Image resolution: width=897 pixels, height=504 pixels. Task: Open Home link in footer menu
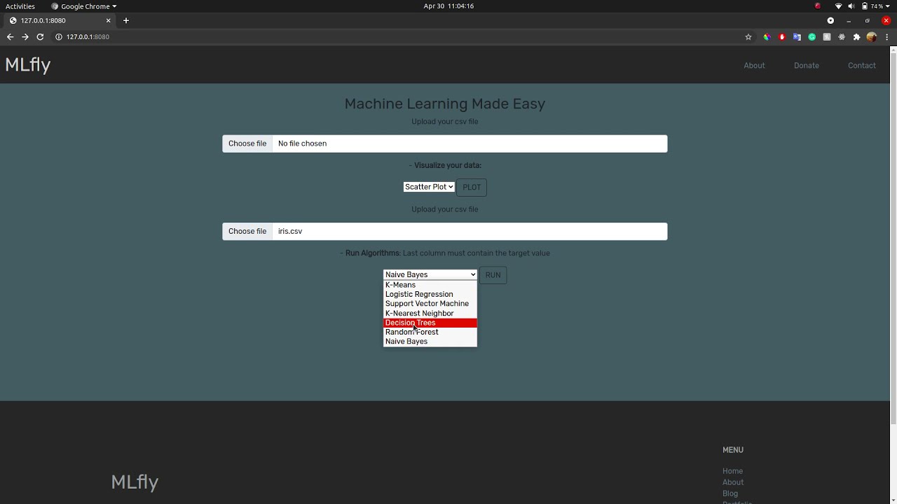[x=732, y=471]
